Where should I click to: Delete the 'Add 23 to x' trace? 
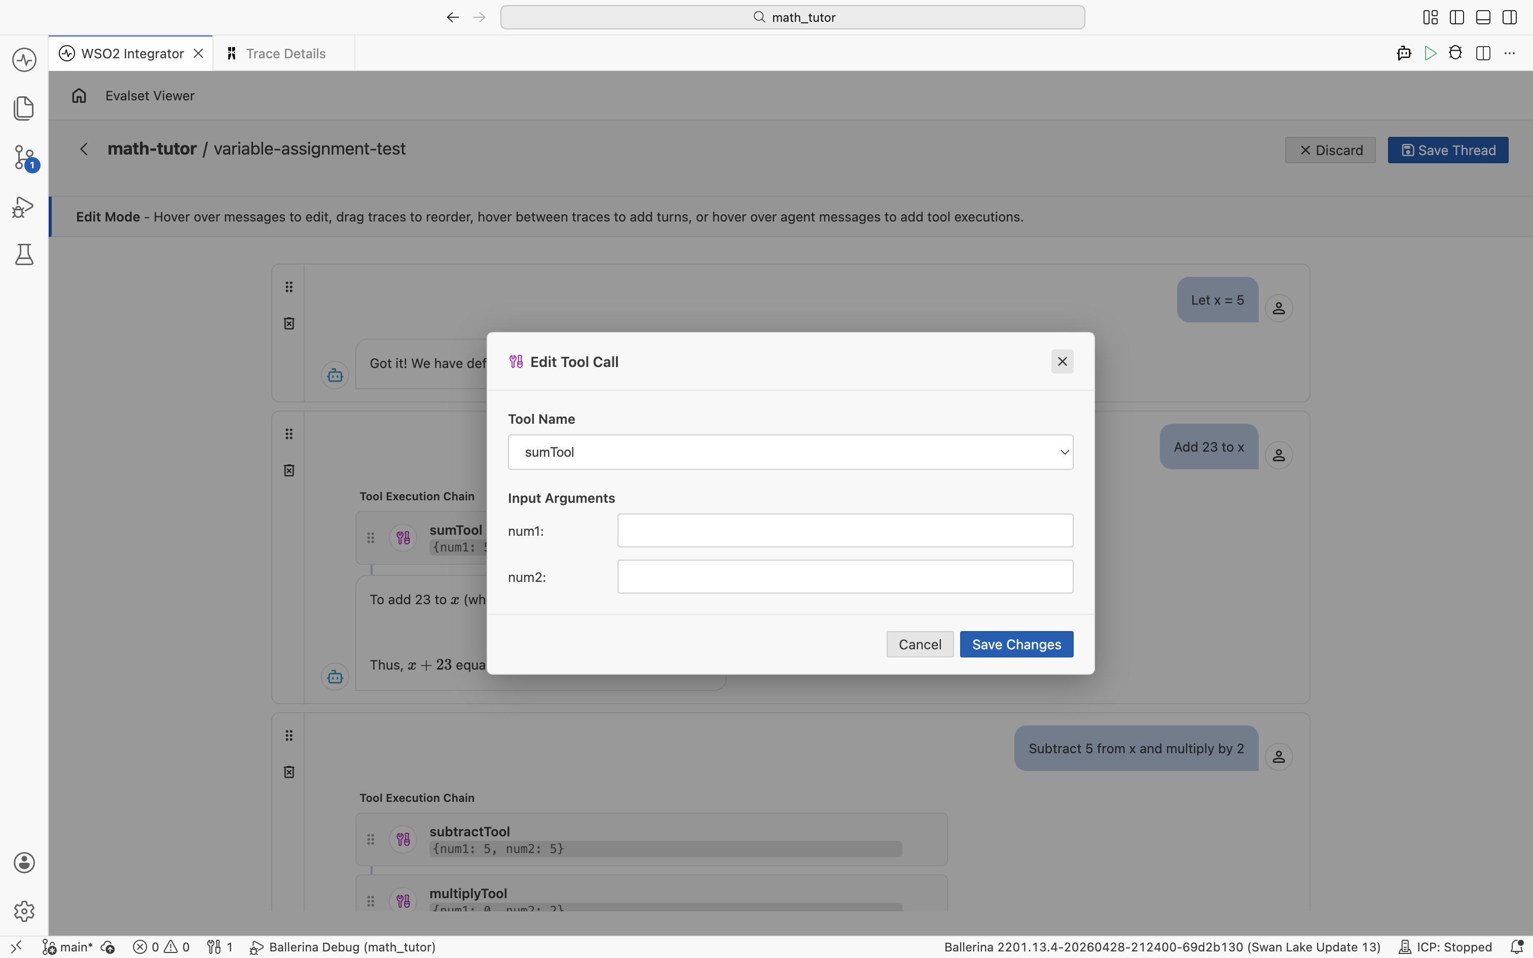pyautogui.click(x=289, y=470)
